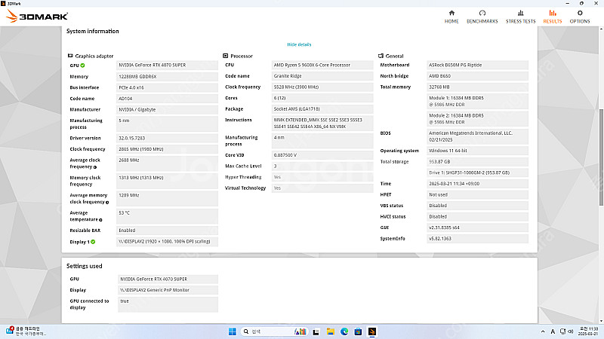Click info icon beside Average clock frequency

[95, 167]
